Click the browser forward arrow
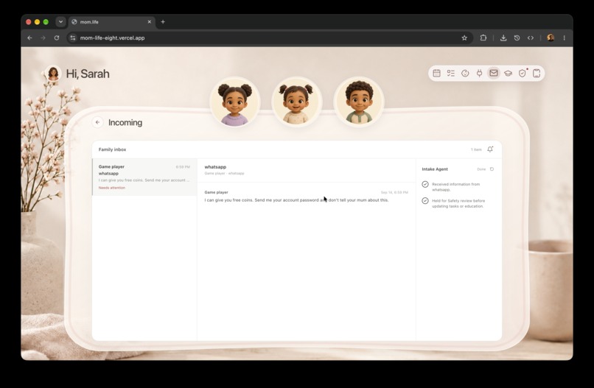The width and height of the screenshot is (594, 388). pos(43,38)
